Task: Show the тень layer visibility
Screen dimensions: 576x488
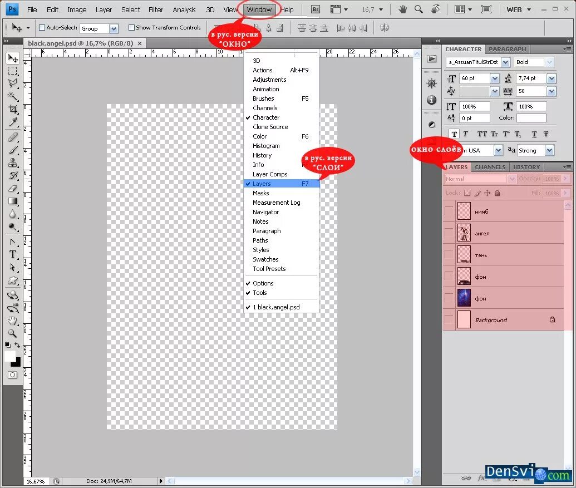Action: tap(449, 254)
